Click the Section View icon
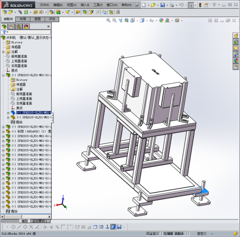The height and width of the screenshot is (237, 240). (x=126, y=20)
